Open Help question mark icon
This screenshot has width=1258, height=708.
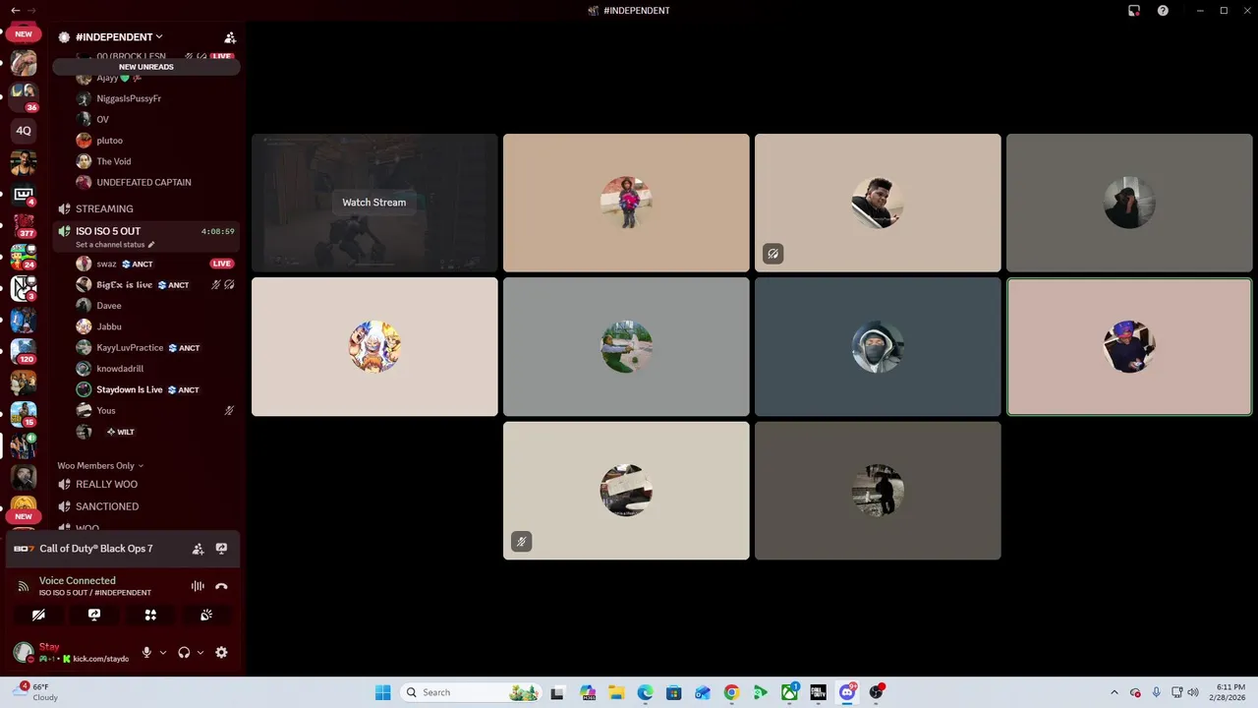click(x=1163, y=11)
